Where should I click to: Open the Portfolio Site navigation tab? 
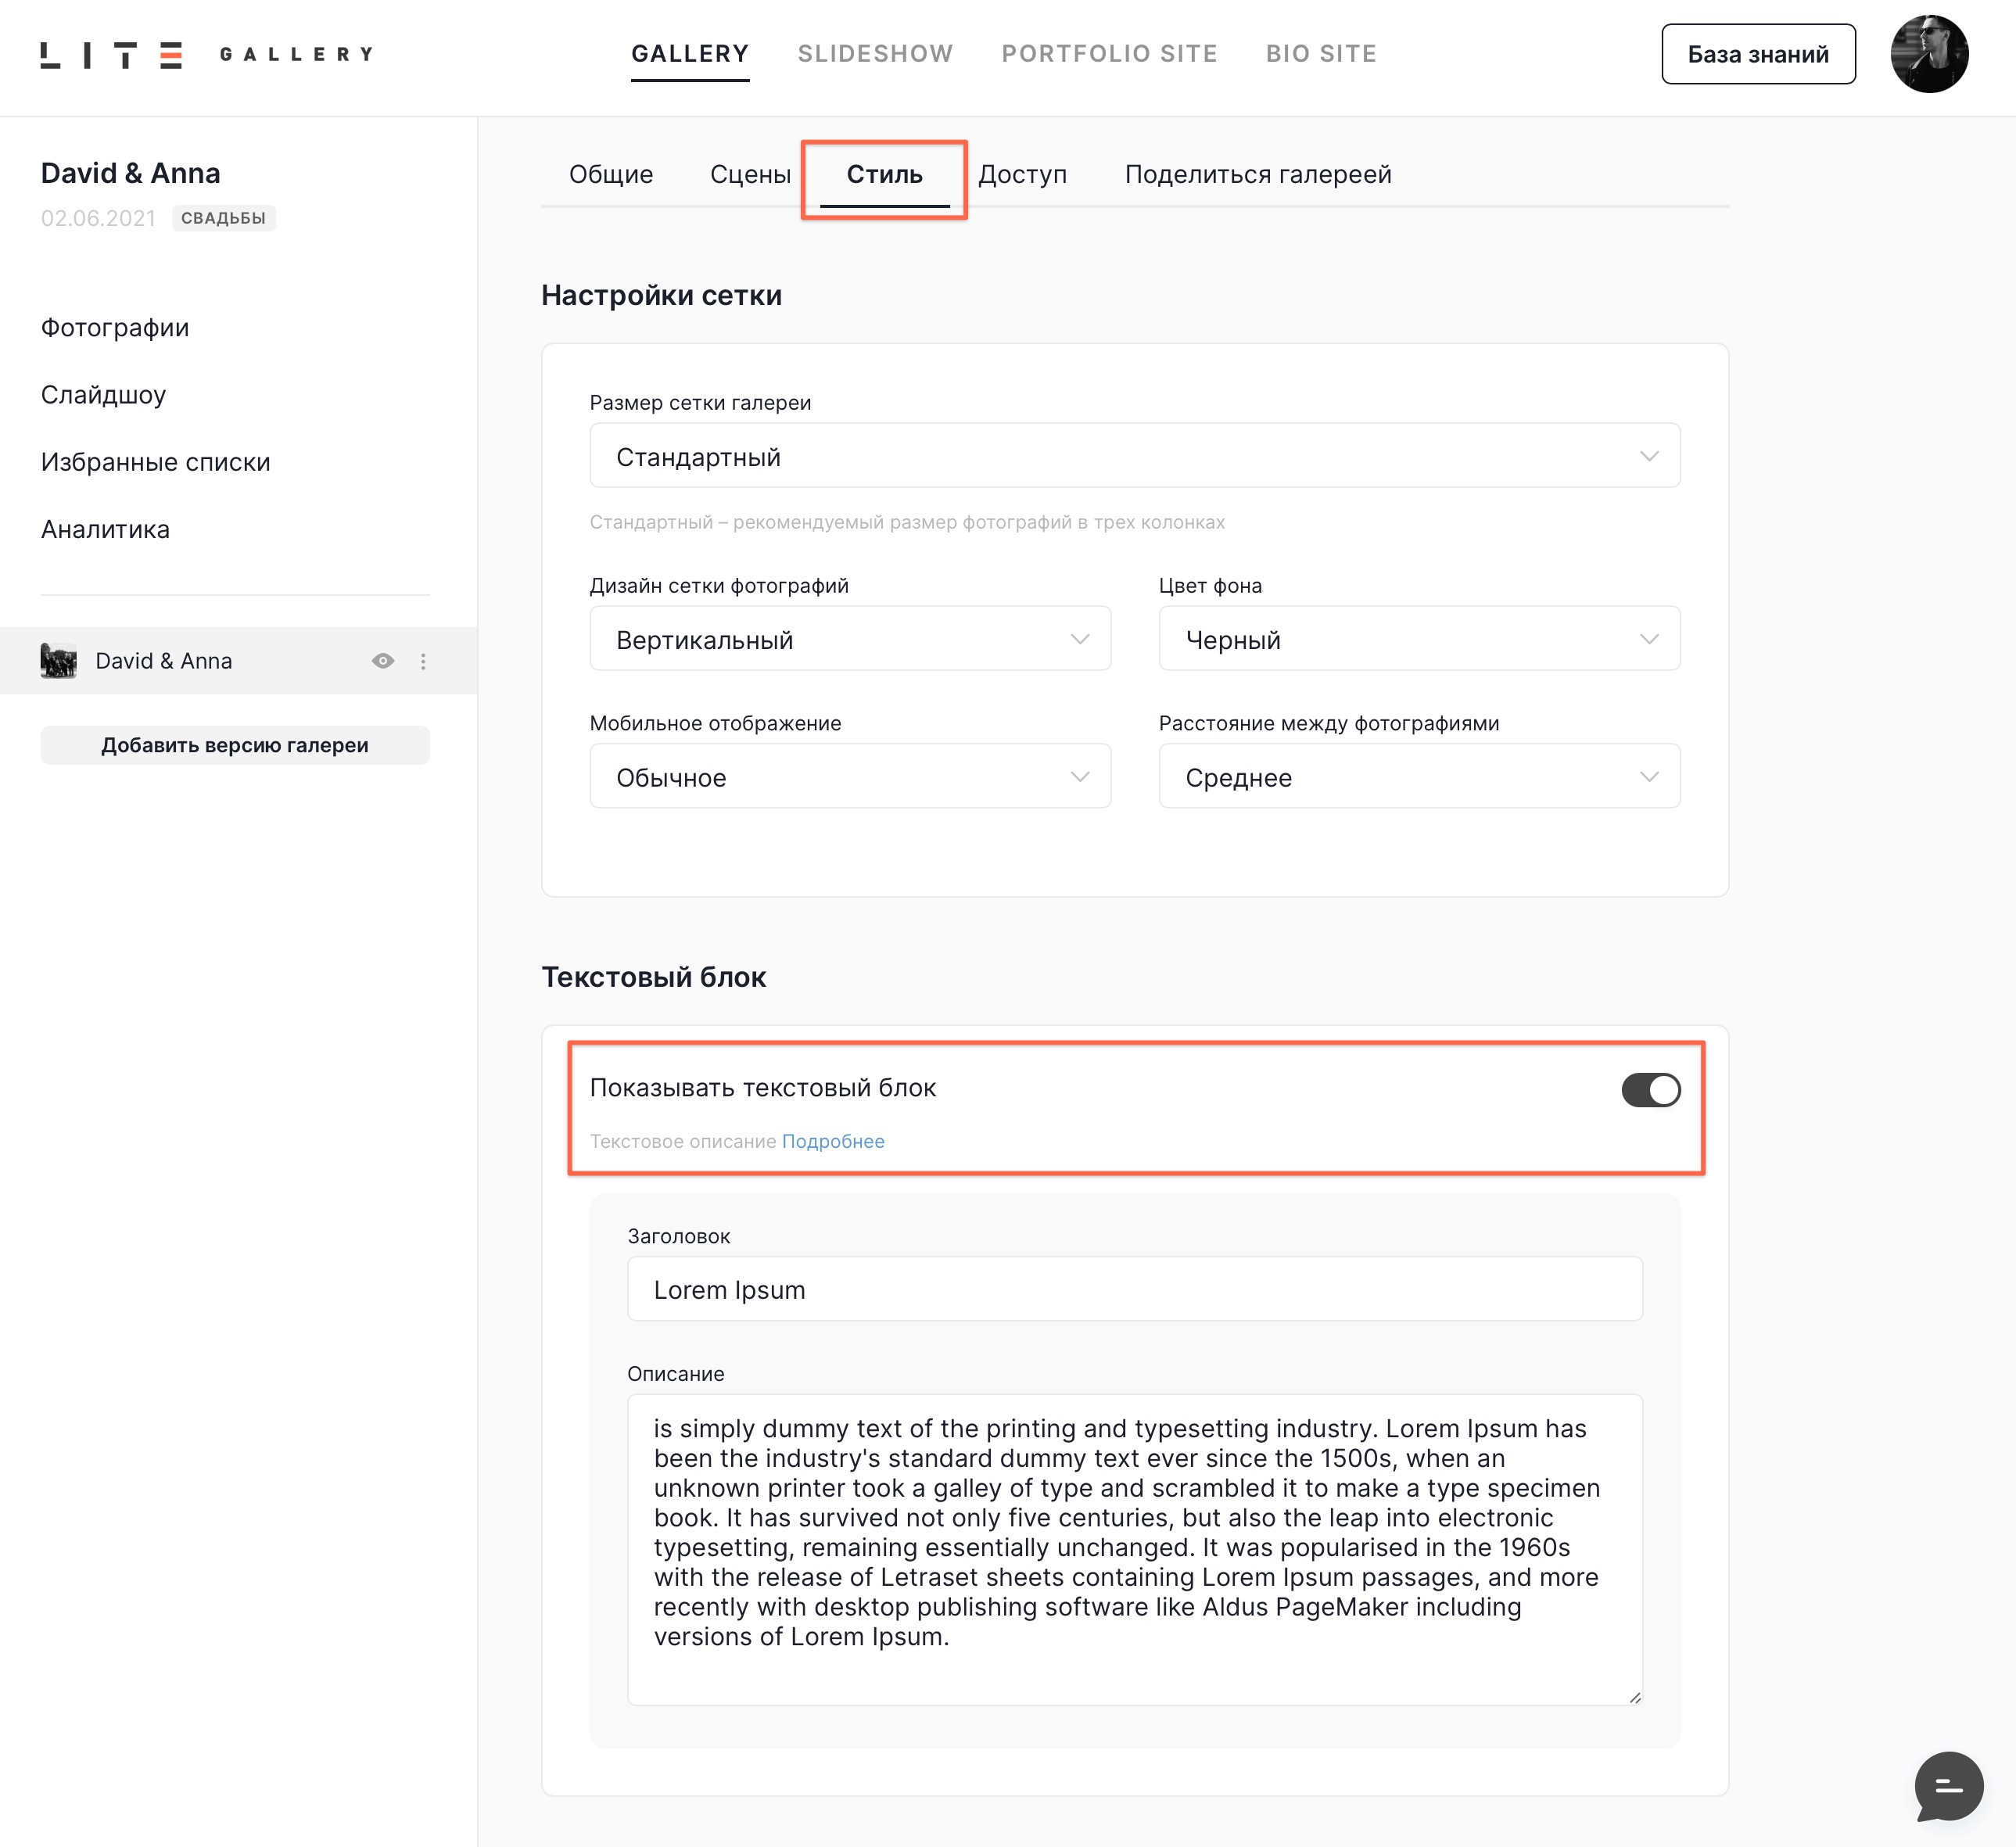tap(1109, 54)
